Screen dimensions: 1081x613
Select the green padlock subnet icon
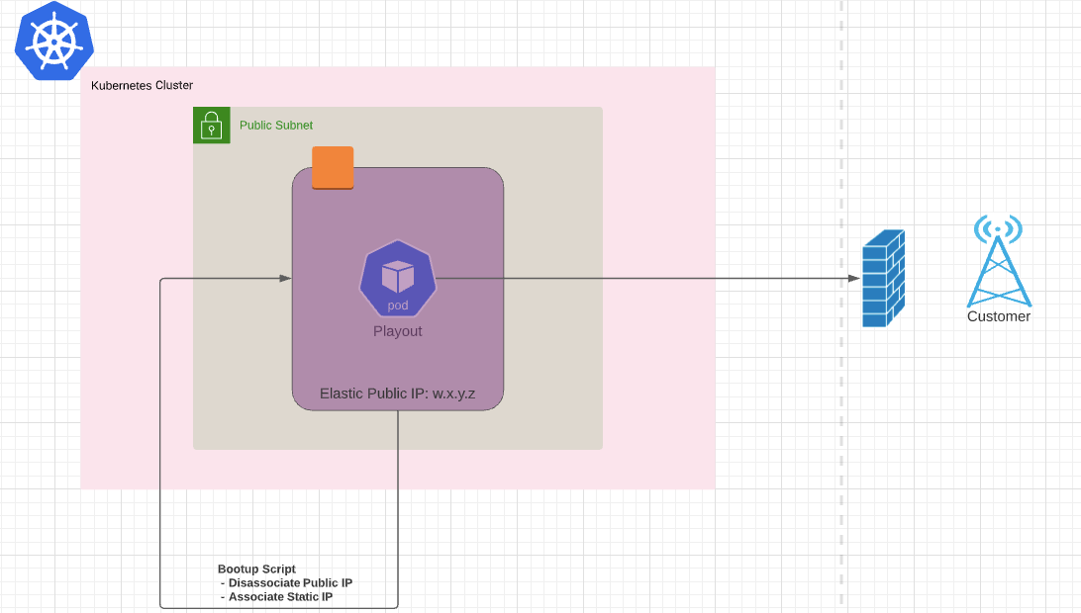click(211, 126)
